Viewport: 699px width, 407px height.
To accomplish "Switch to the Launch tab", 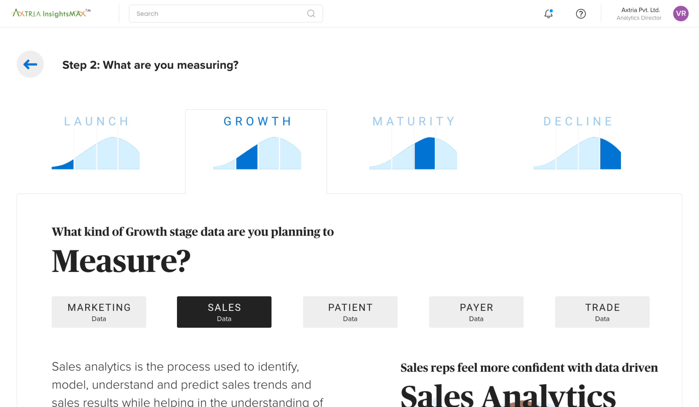I will click(96, 121).
